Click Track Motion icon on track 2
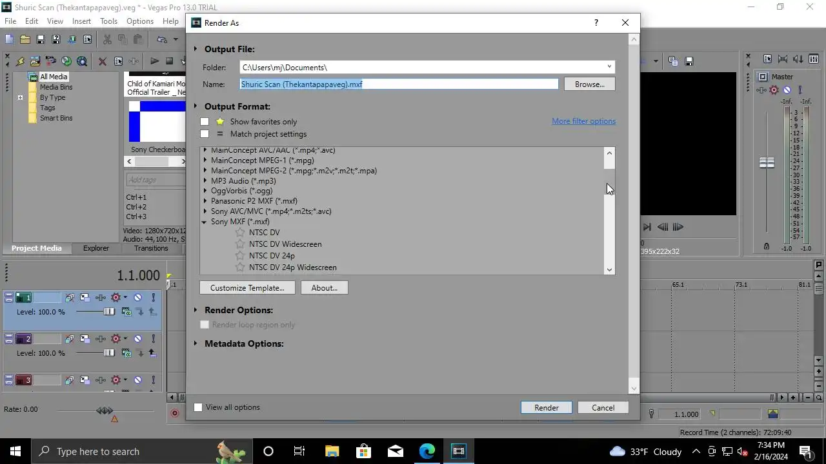The height and width of the screenshot is (464, 826). click(x=85, y=339)
